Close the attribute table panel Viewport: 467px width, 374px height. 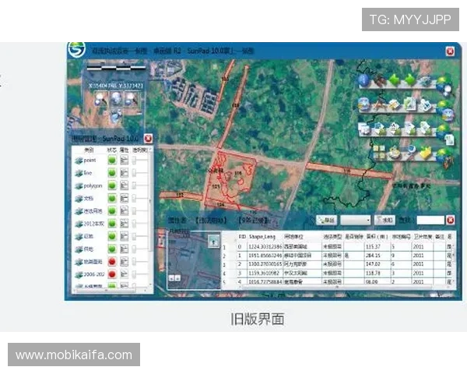[x=451, y=220]
